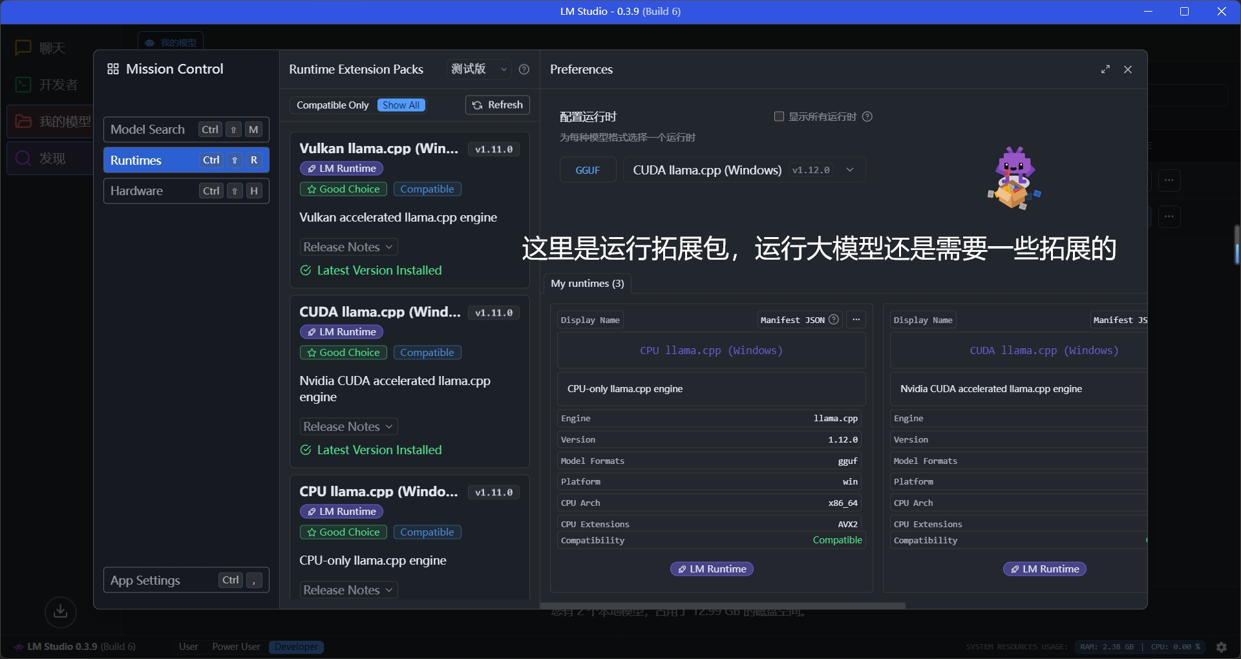Switch to Power User mode

(236, 647)
